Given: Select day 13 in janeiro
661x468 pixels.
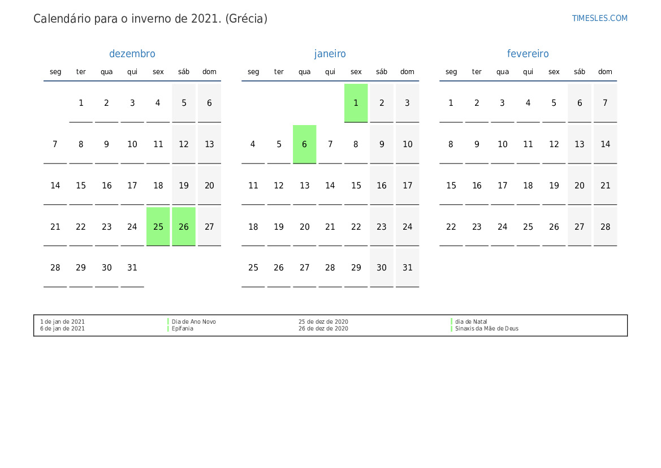Looking at the screenshot, I should 304,185.
